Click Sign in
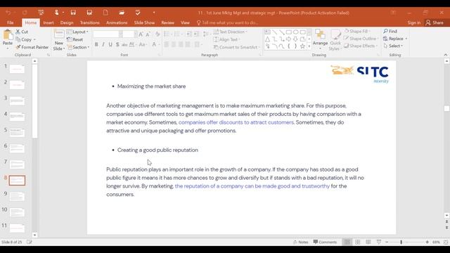 pyautogui.click(x=414, y=22)
